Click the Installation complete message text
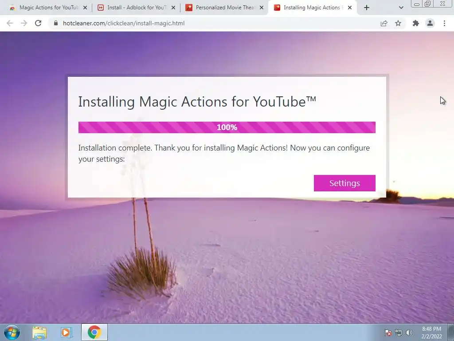Image resolution: width=454 pixels, height=341 pixels. [x=224, y=153]
